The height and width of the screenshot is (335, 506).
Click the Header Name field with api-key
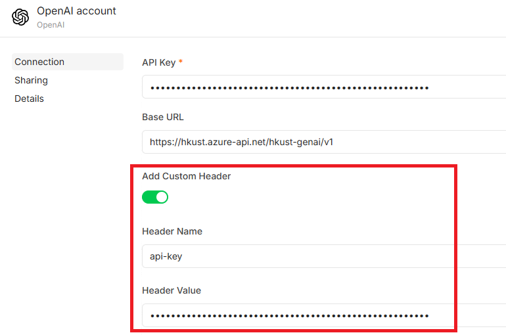[x=324, y=256]
